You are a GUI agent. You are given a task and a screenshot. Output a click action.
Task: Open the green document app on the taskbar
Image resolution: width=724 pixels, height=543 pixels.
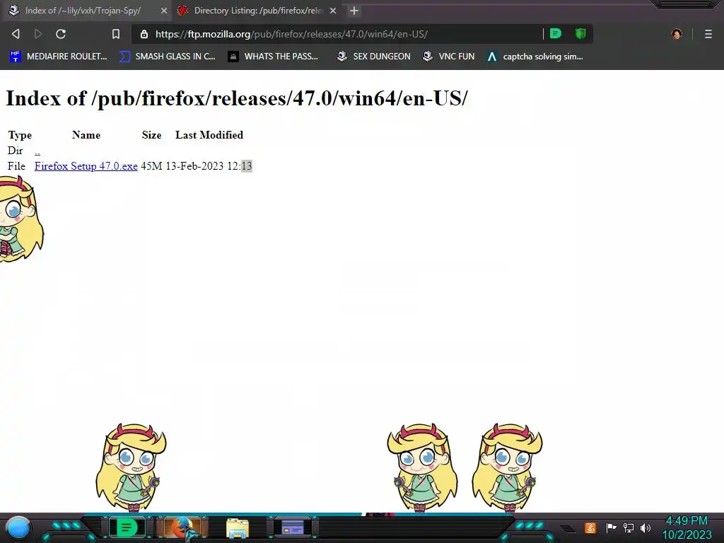tap(127, 527)
